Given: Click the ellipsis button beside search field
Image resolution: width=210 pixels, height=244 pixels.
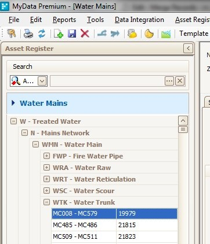Looking at the screenshot, I should [x=169, y=81].
